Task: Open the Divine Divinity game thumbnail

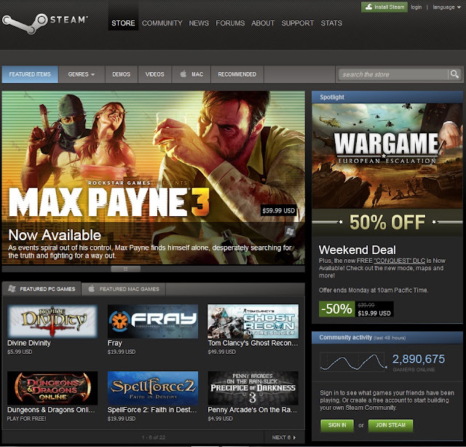Action: [x=52, y=321]
